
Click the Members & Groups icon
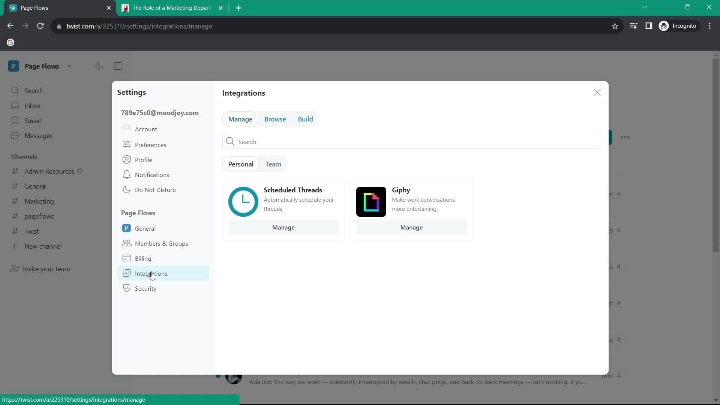click(x=126, y=243)
